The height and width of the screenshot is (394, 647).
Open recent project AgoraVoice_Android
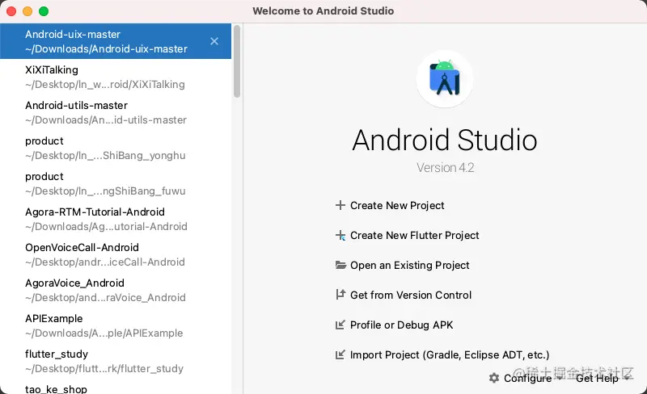116,290
